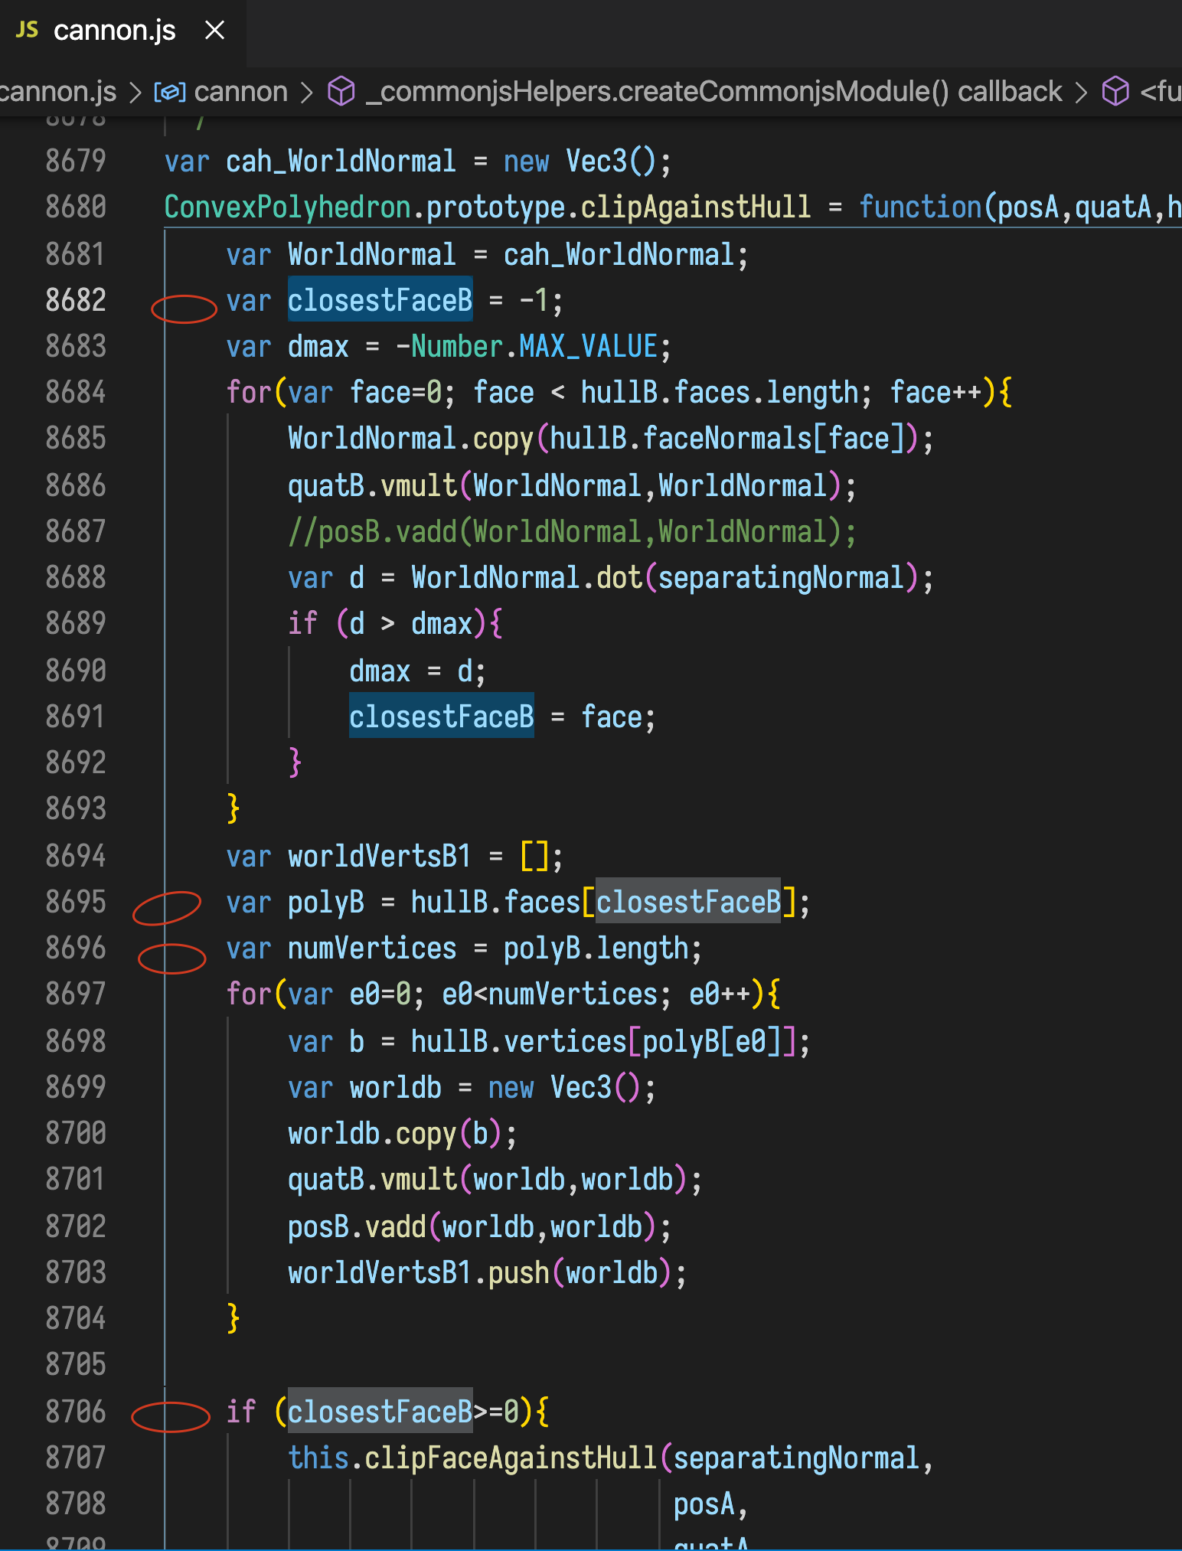Image resolution: width=1182 pixels, height=1551 pixels.
Task: Click the cube icon before _commonjsHelpers breadcrumb
Action: (341, 92)
